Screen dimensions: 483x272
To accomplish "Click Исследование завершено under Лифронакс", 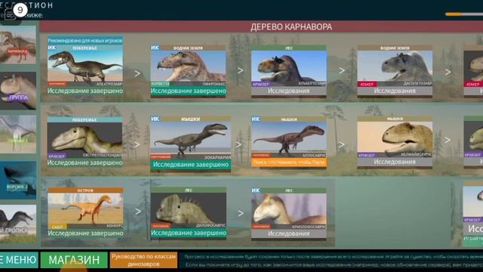I will [188, 91].
